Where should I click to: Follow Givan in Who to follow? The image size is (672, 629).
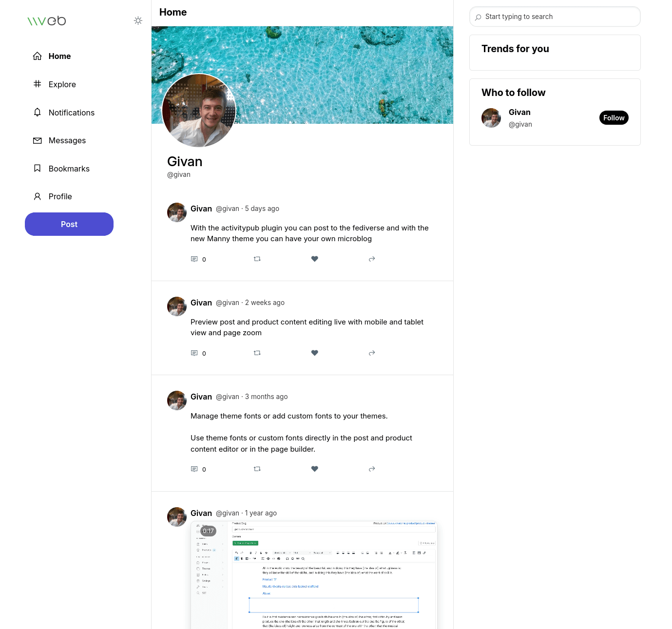[614, 118]
